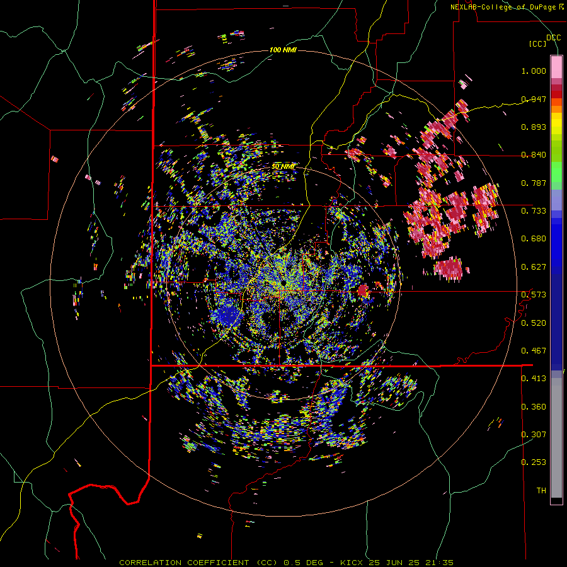Click the TH threshold label
This screenshot has height=567, width=567.
[x=541, y=491]
